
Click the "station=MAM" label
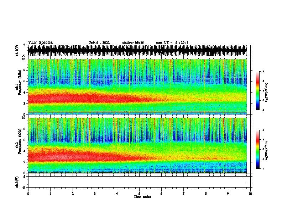click(x=133, y=43)
